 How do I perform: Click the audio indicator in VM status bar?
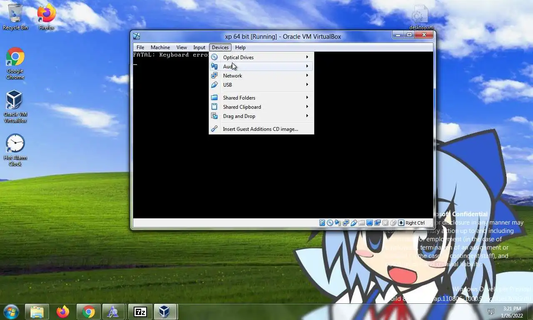coord(338,223)
